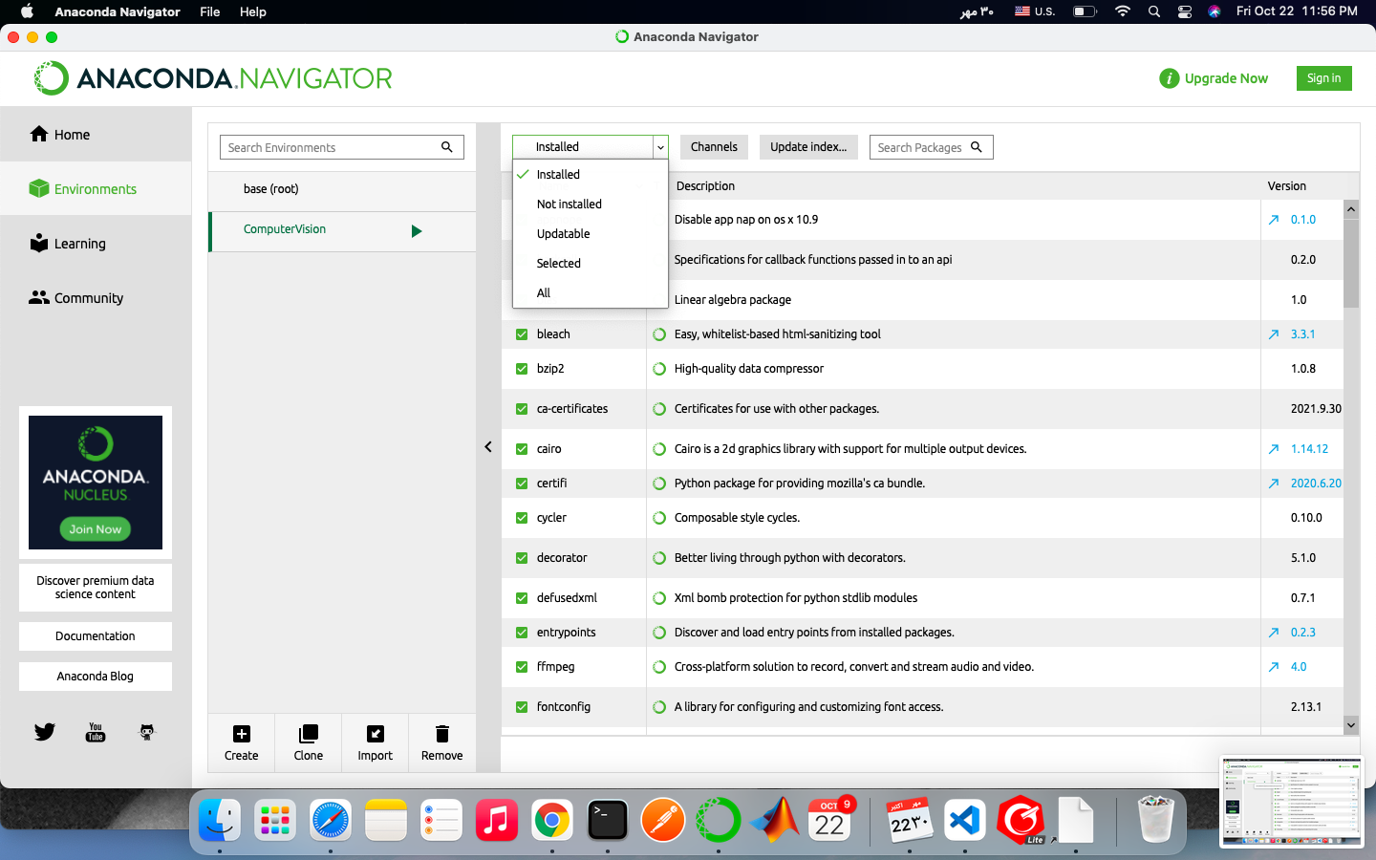Collapse the Installed filter dropdown arrow
Screen dimensions: 1376x860
pos(660,147)
